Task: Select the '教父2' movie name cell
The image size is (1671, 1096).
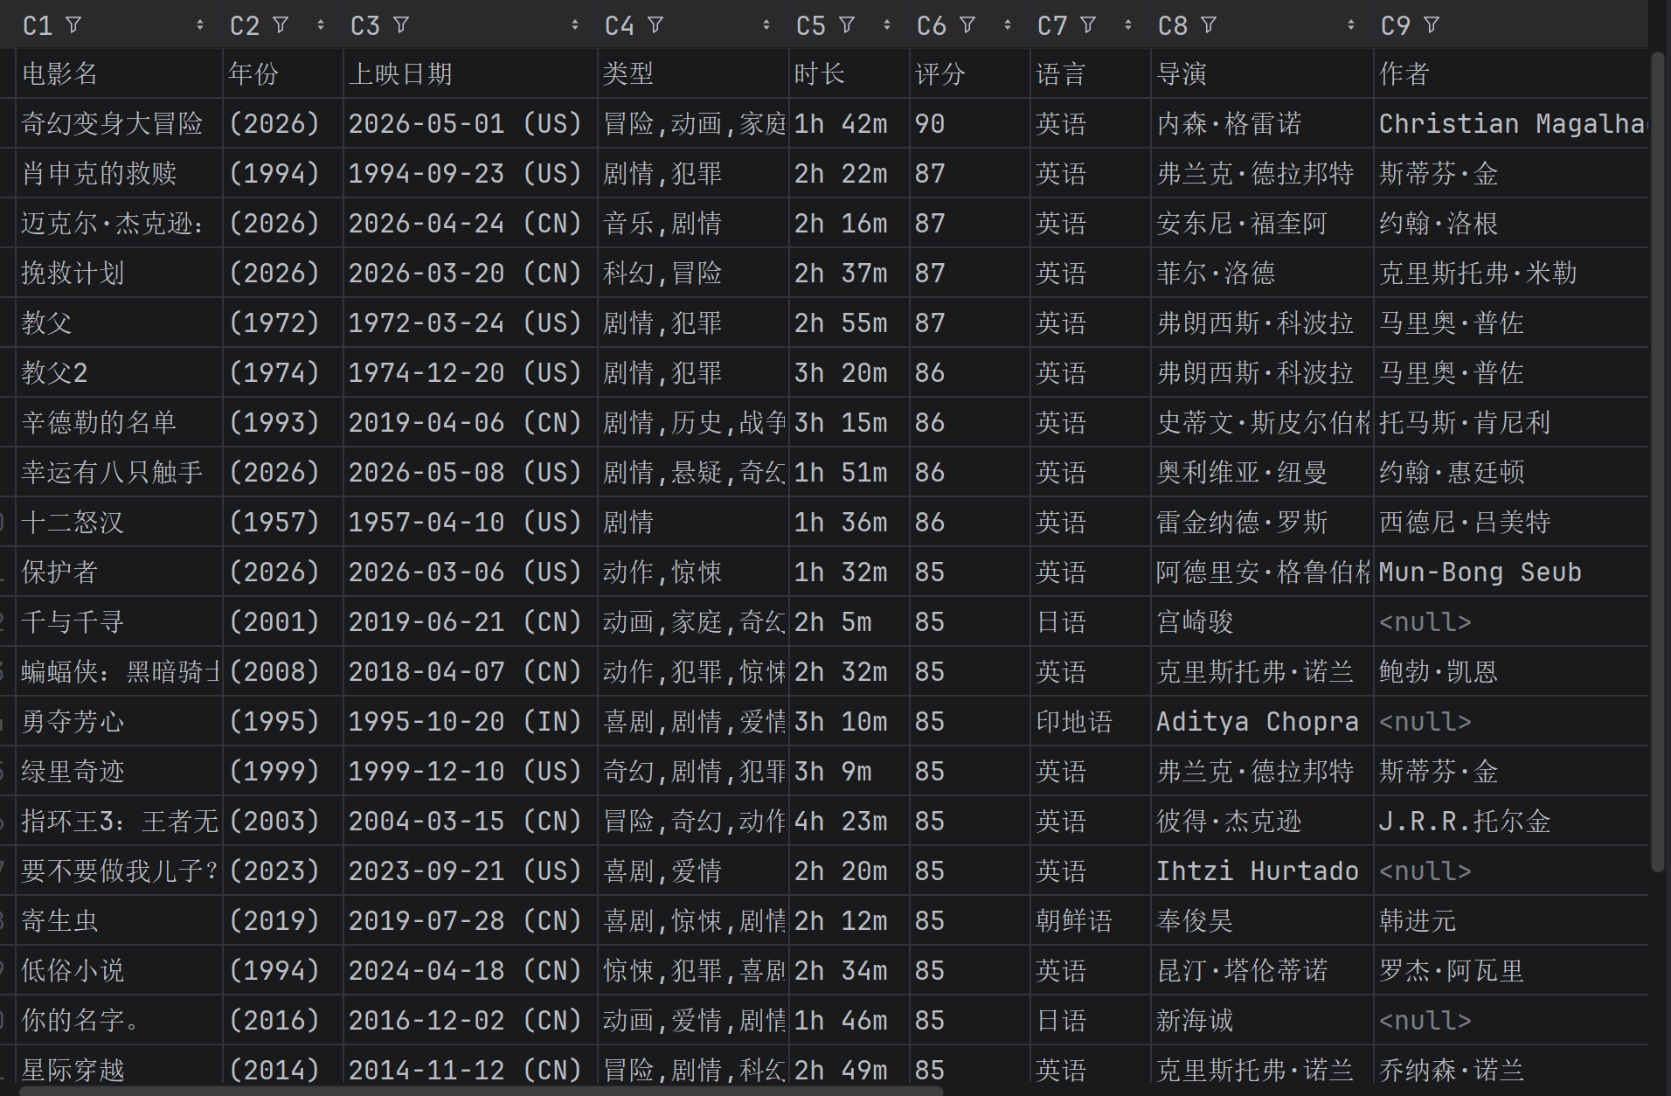Action: tap(120, 372)
